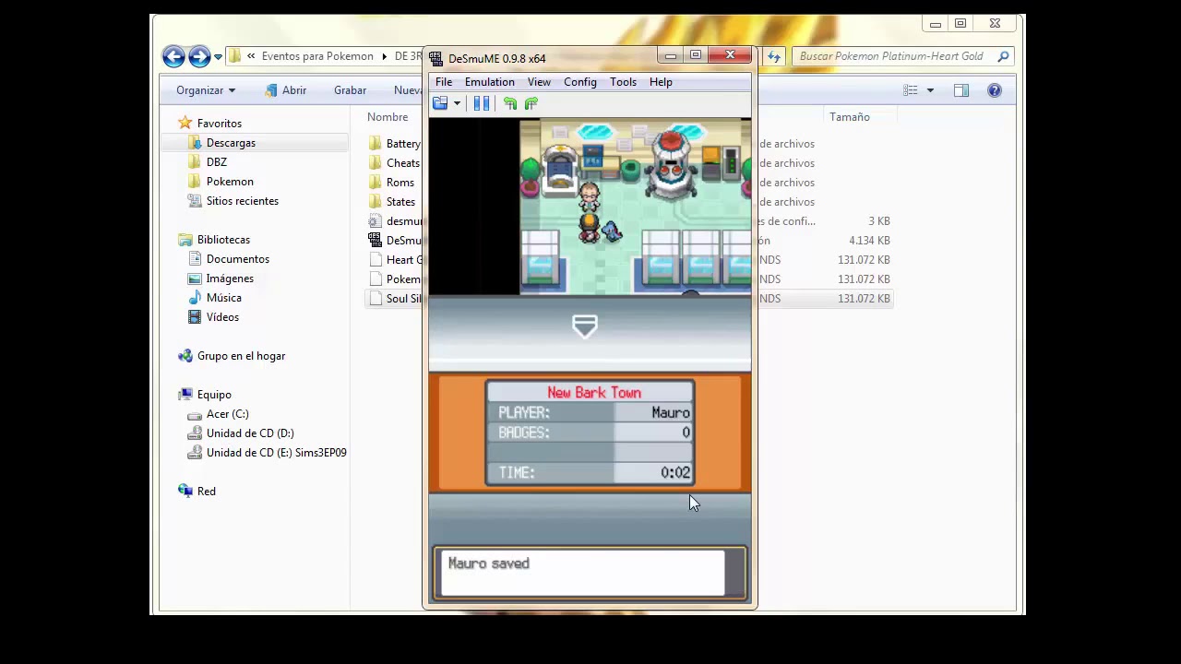
Task: Click the Eventos para Pokemon breadcrumb
Action: click(x=317, y=56)
